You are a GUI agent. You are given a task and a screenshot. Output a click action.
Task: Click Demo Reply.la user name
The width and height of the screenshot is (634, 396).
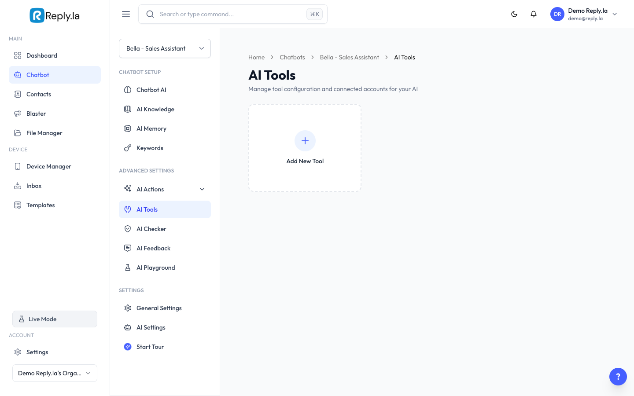pos(588,11)
